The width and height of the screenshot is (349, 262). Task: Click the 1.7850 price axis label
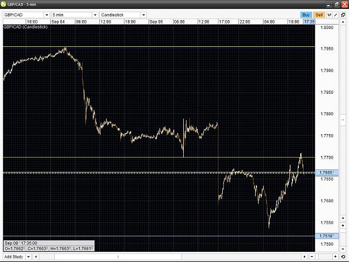point(327,92)
